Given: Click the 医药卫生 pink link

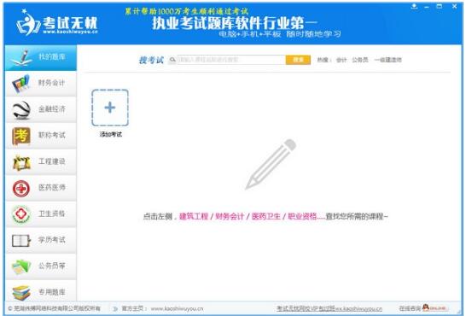Looking at the screenshot, I should click(266, 216).
